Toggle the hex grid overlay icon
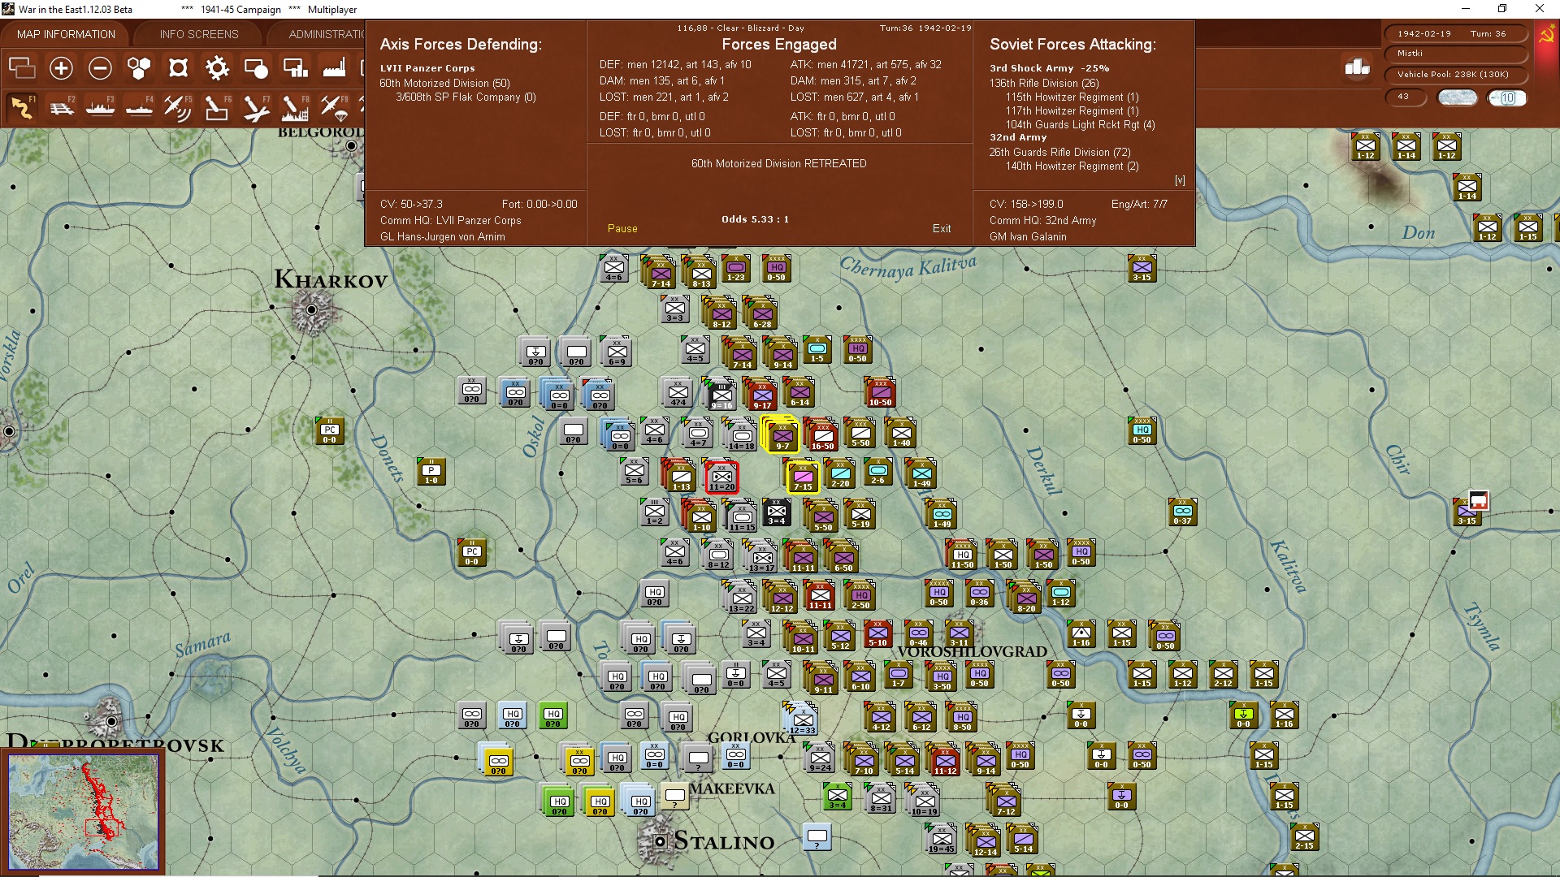 point(139,68)
